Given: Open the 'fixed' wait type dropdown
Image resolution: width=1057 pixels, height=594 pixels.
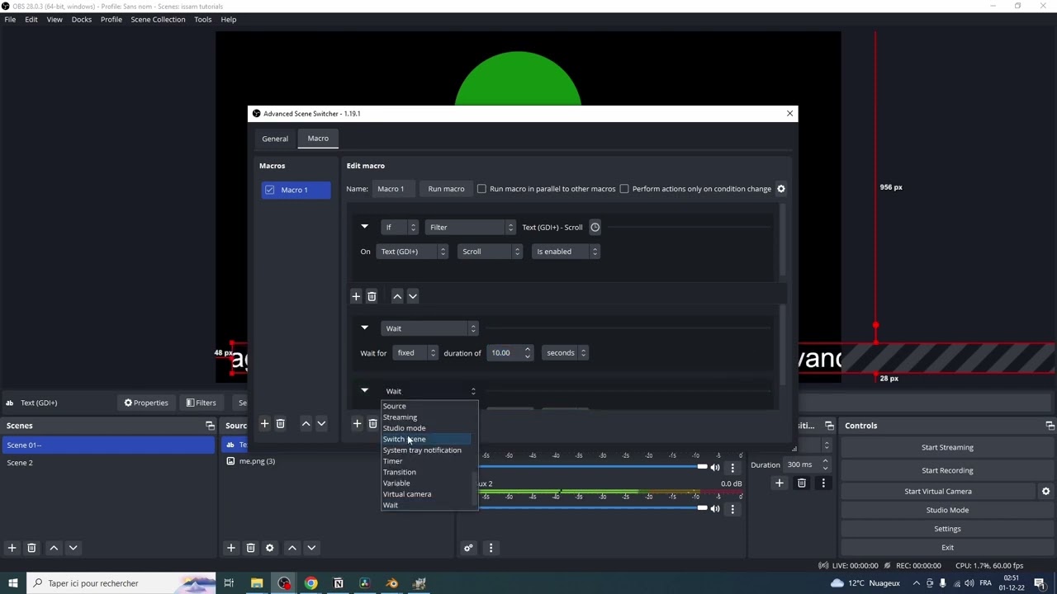Looking at the screenshot, I should click(415, 353).
